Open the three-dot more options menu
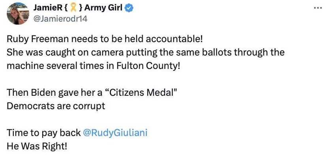Image resolution: width=331 pixels, height=158 pixels. (318, 7)
